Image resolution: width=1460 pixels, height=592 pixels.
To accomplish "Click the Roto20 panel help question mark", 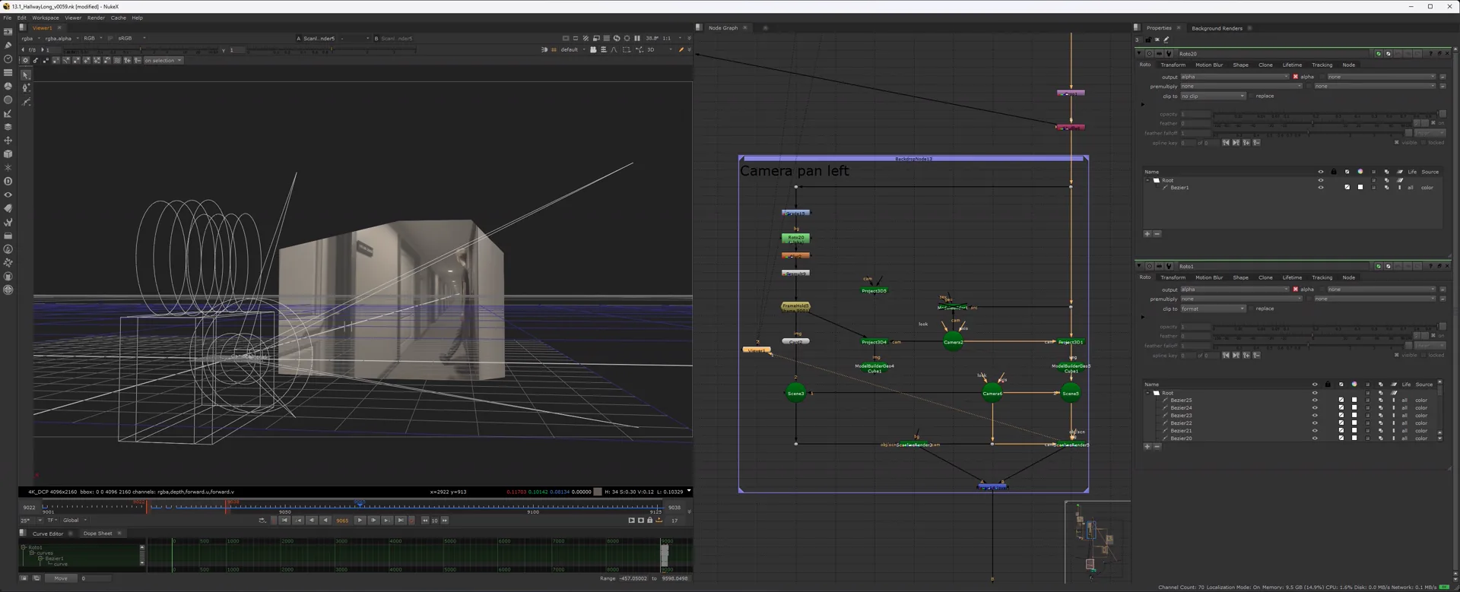I will point(1430,54).
